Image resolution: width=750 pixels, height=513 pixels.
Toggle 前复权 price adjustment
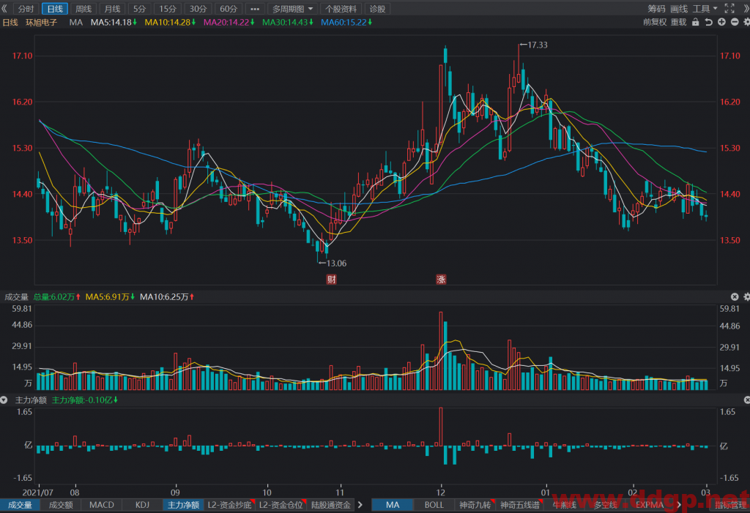tap(655, 22)
